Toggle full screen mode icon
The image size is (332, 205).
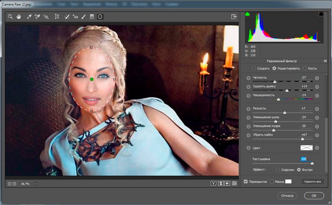pyautogui.click(x=234, y=17)
